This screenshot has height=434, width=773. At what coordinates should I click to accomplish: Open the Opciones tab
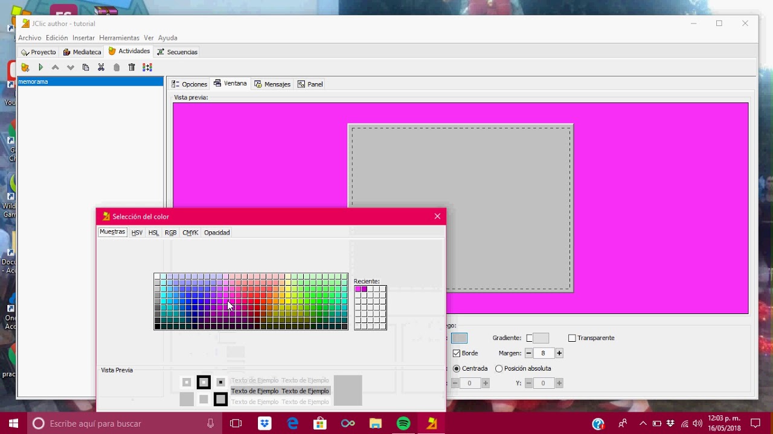(189, 84)
